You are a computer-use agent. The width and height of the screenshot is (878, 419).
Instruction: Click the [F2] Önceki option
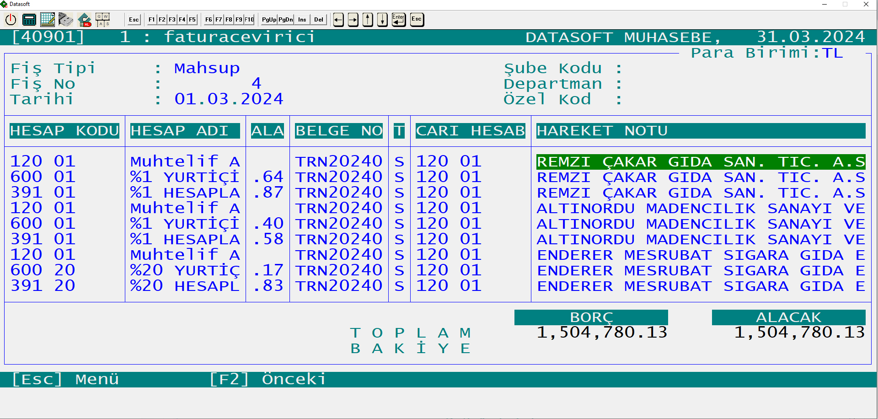pos(267,379)
